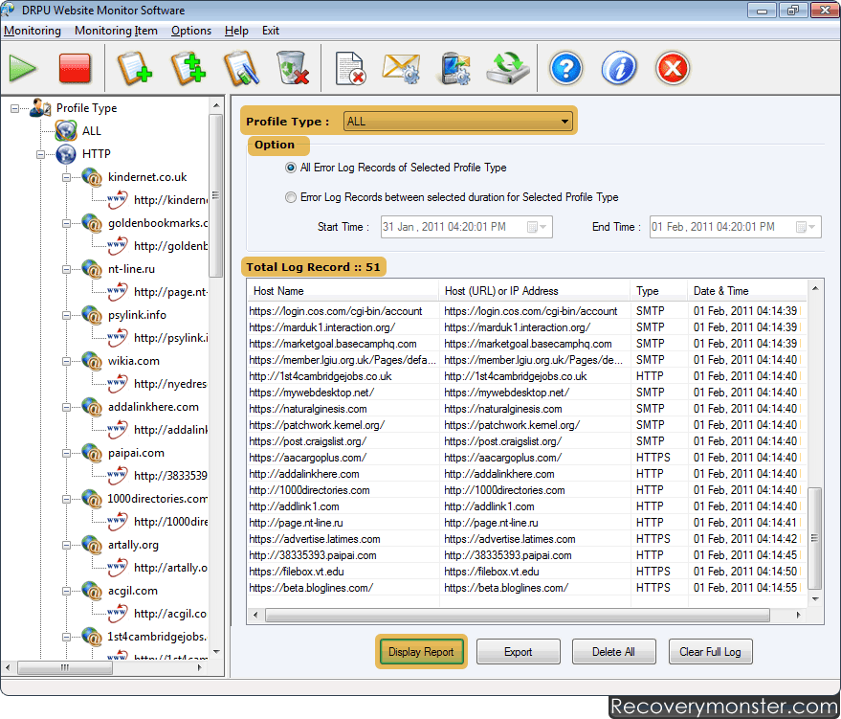Click the Profile Type user icon in tree
The image size is (841, 719).
tap(40, 108)
